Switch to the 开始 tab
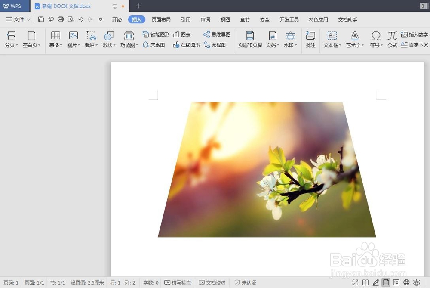This screenshot has height=288, width=430. (117, 19)
